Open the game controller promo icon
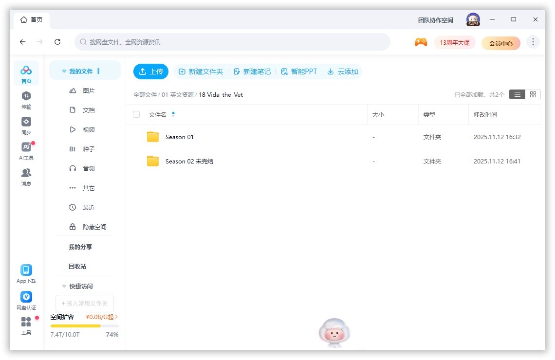 (x=421, y=42)
